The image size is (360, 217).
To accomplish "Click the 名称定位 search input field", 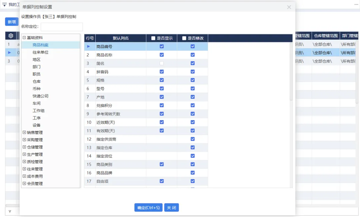I will pos(62,27).
